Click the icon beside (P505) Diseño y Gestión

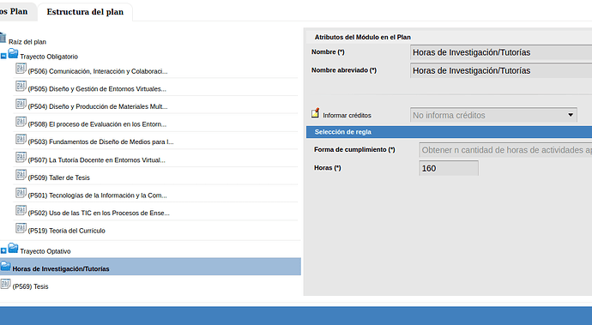tap(21, 86)
